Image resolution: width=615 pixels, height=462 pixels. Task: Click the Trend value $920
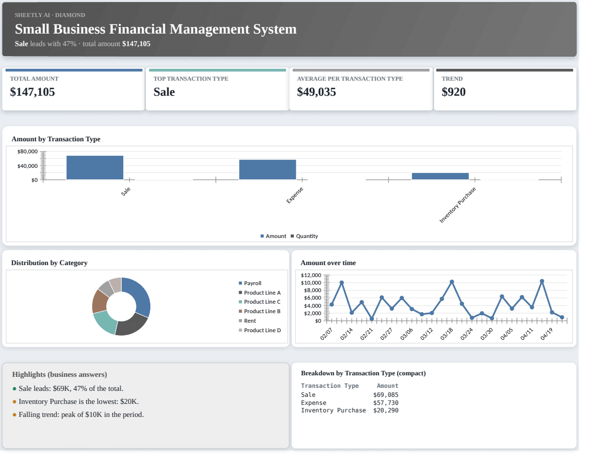pos(454,92)
